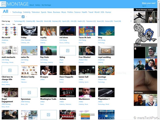Click the jumping silhouette creator photo
Image resolution: width=160 pixels, height=120 pixels.
click(x=139, y=17)
